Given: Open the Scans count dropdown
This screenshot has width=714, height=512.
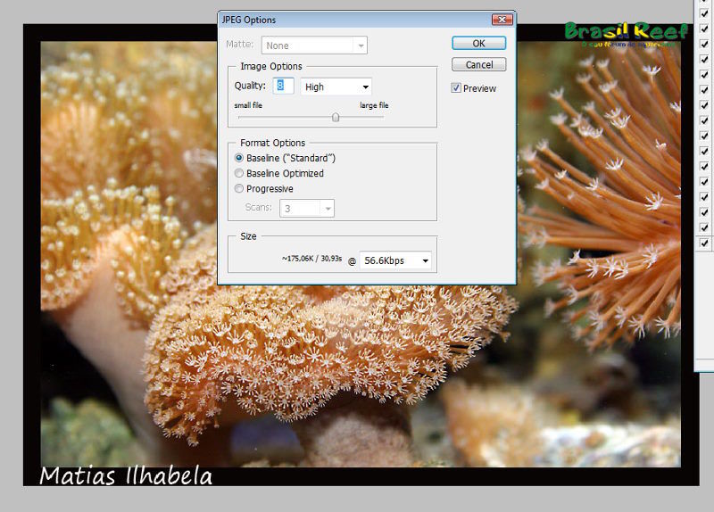Looking at the screenshot, I should coord(306,208).
